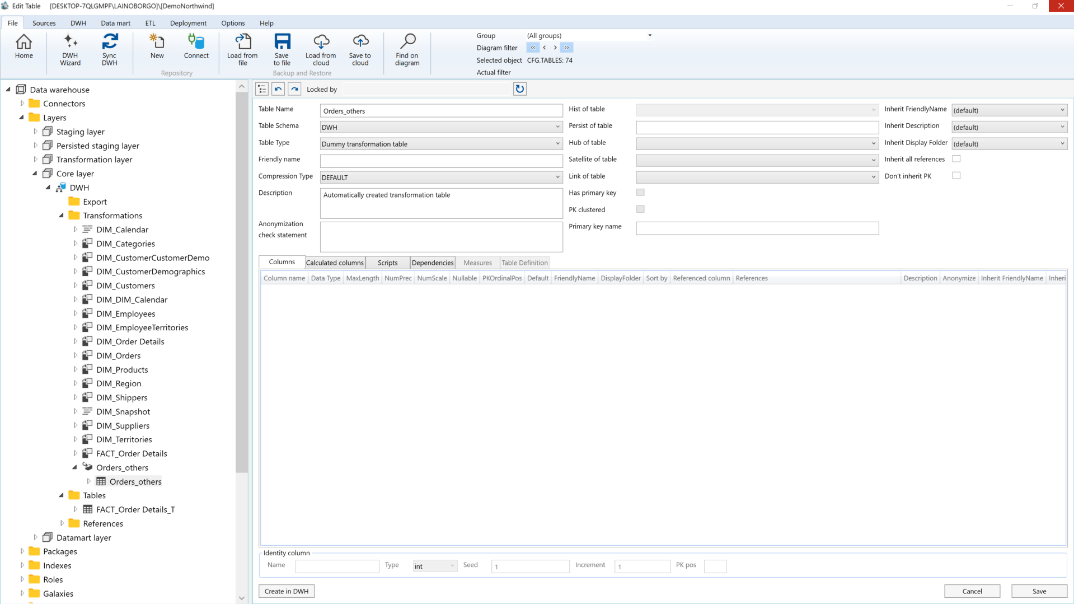The image size is (1074, 604).
Task: Select Load from cloud
Action: (x=321, y=49)
